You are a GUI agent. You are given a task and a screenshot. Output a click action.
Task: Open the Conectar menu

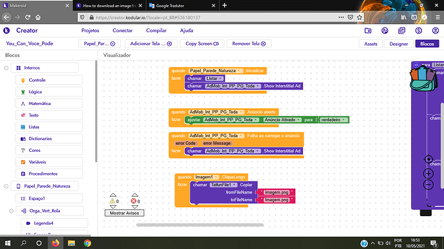pyautogui.click(x=122, y=31)
